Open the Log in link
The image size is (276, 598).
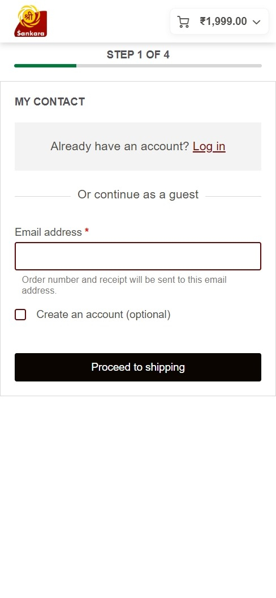[209, 146]
